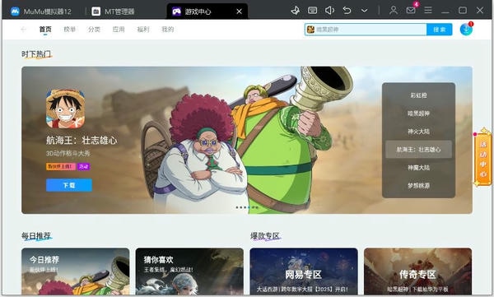The image size is (494, 297).
Task: Click the banner carousel page dots
Action: coord(247,207)
